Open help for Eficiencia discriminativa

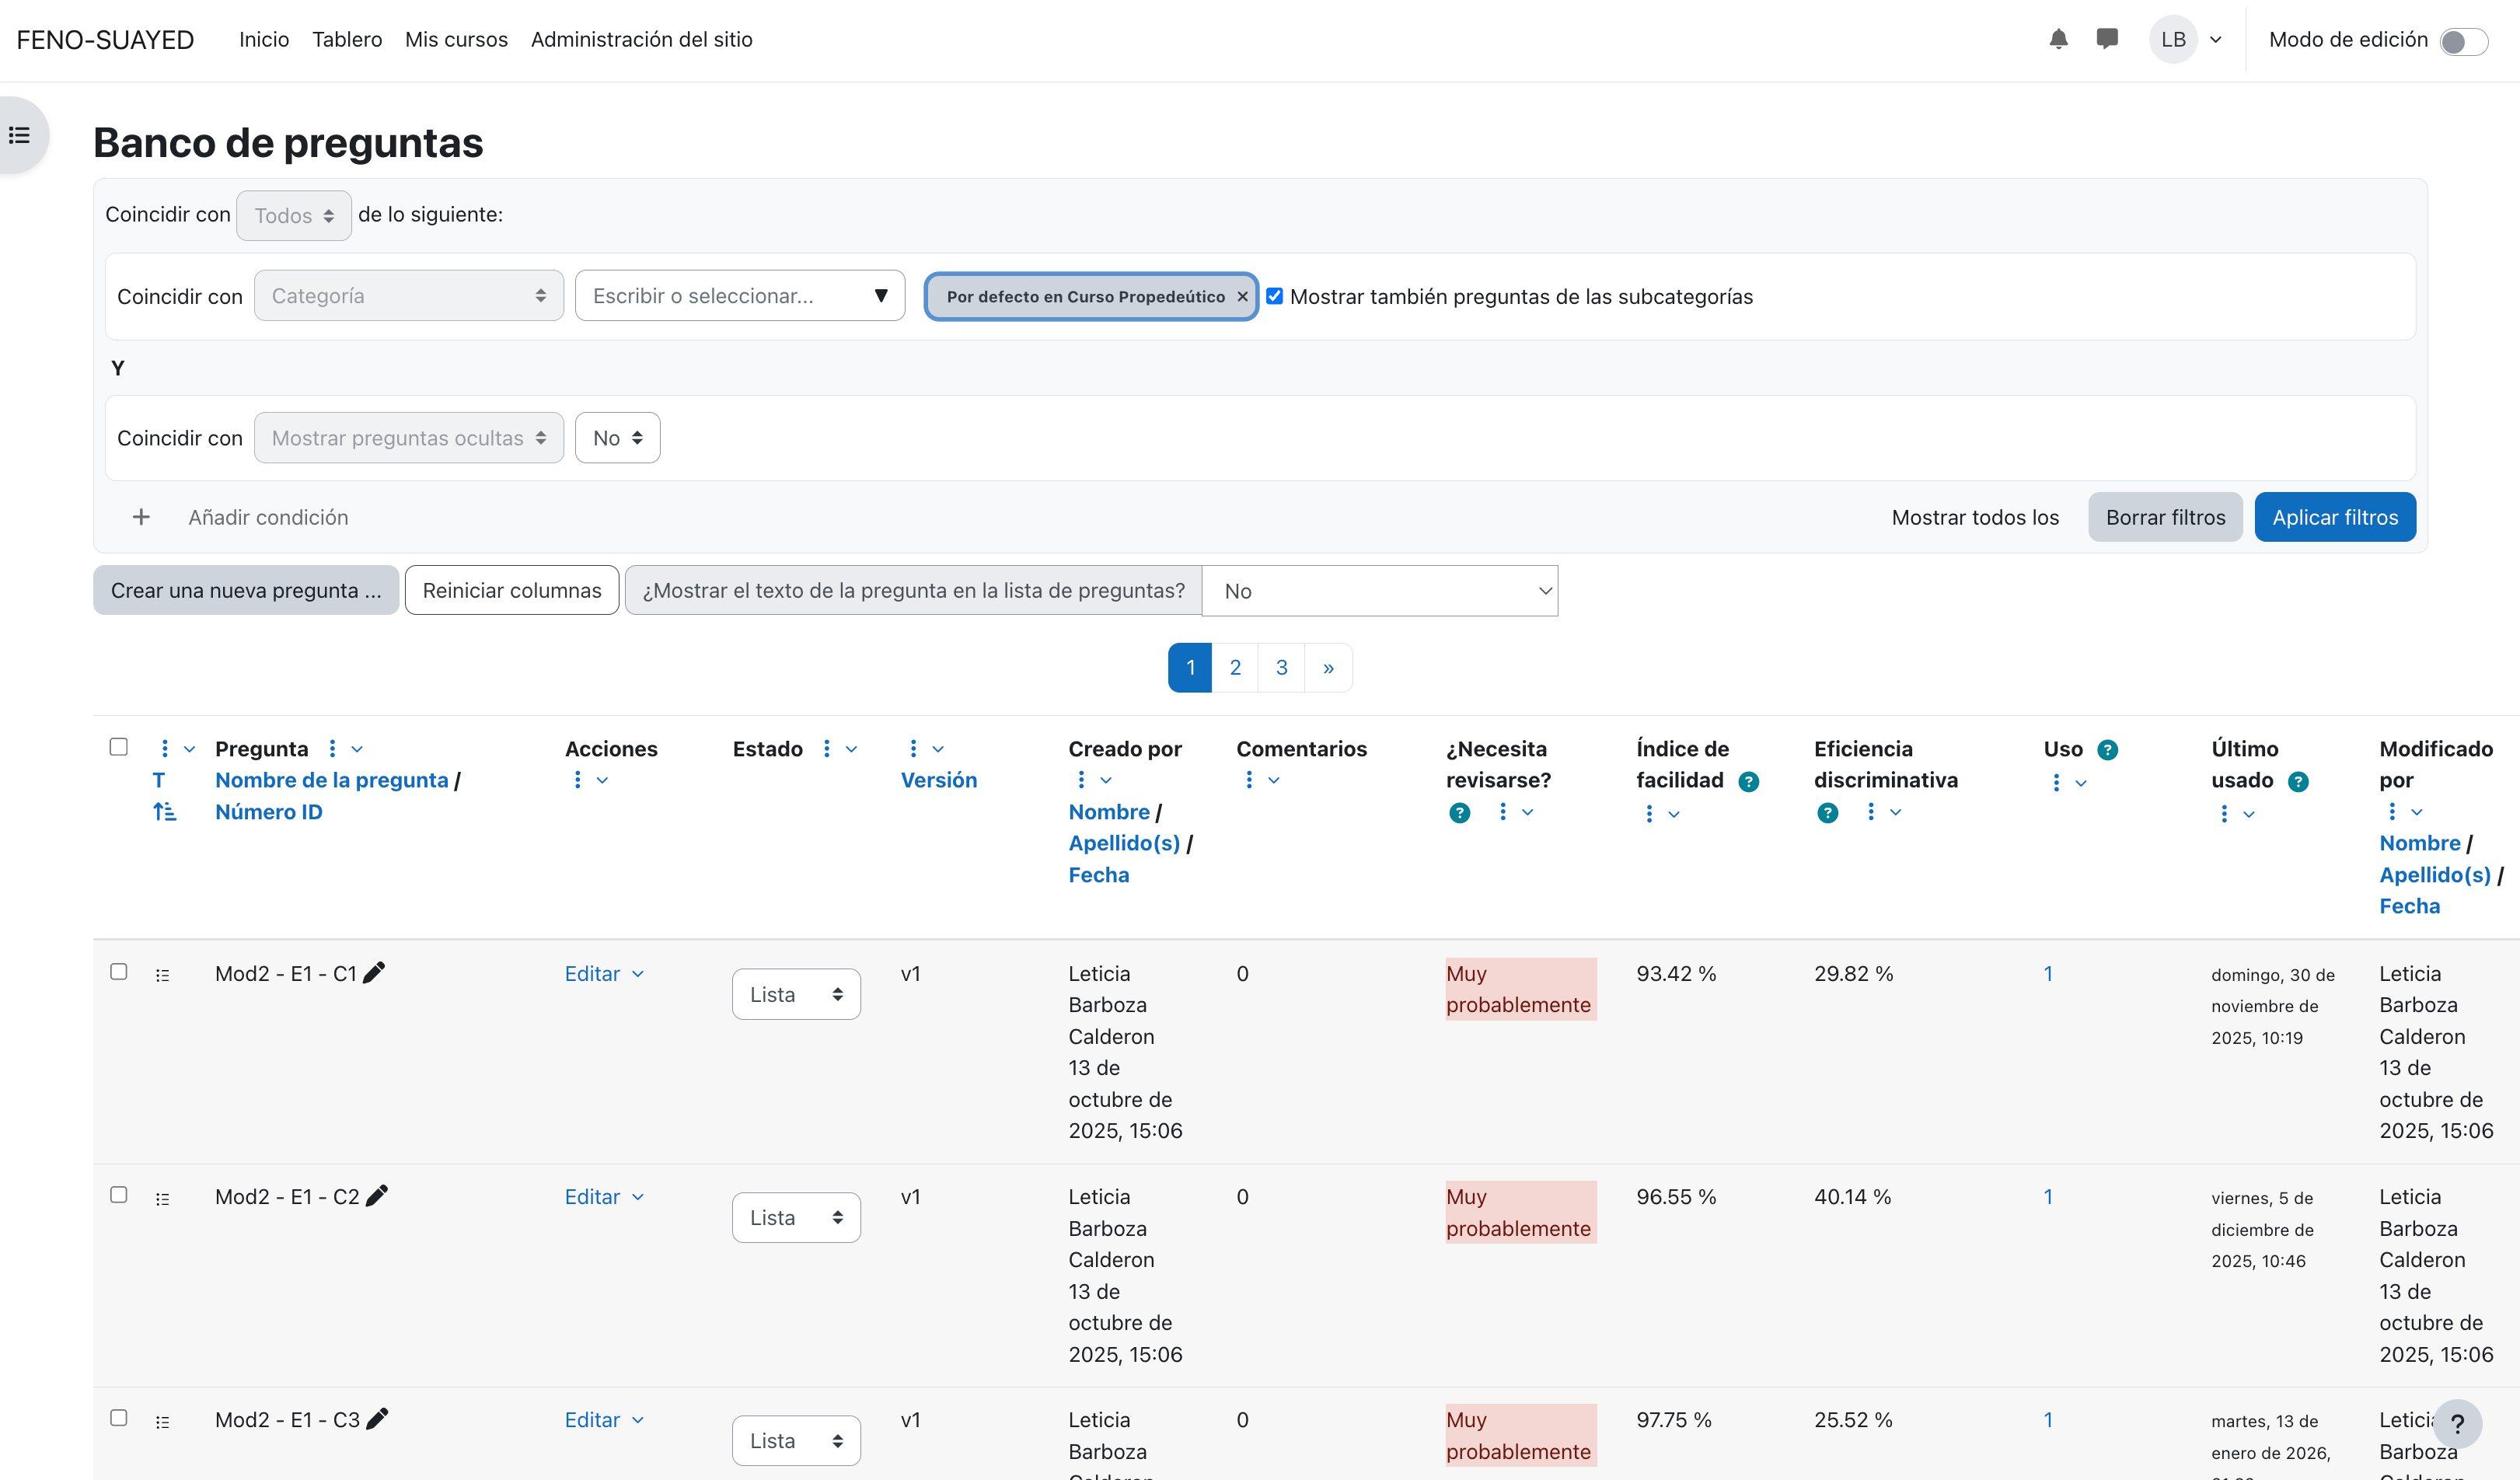(1827, 813)
